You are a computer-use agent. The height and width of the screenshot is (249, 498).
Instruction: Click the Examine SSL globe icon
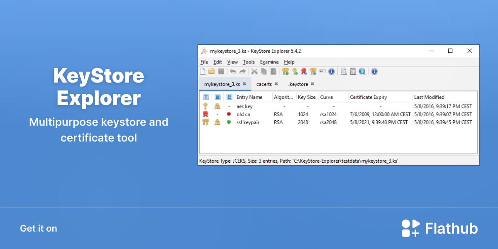point(362,71)
